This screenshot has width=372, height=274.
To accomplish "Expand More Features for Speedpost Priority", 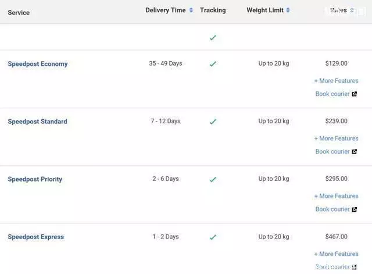I will [x=336, y=196].
